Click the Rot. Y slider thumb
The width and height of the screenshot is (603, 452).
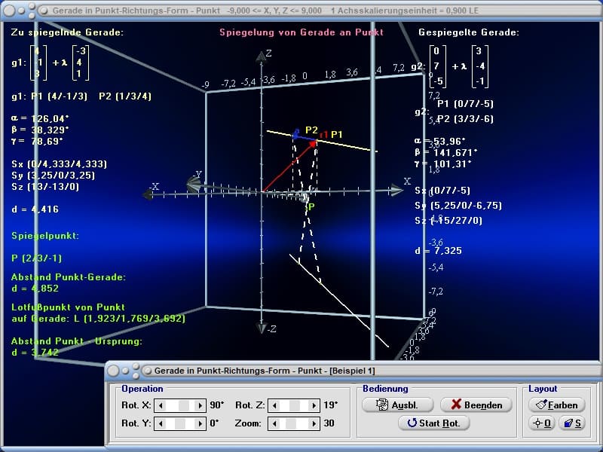pos(180,423)
